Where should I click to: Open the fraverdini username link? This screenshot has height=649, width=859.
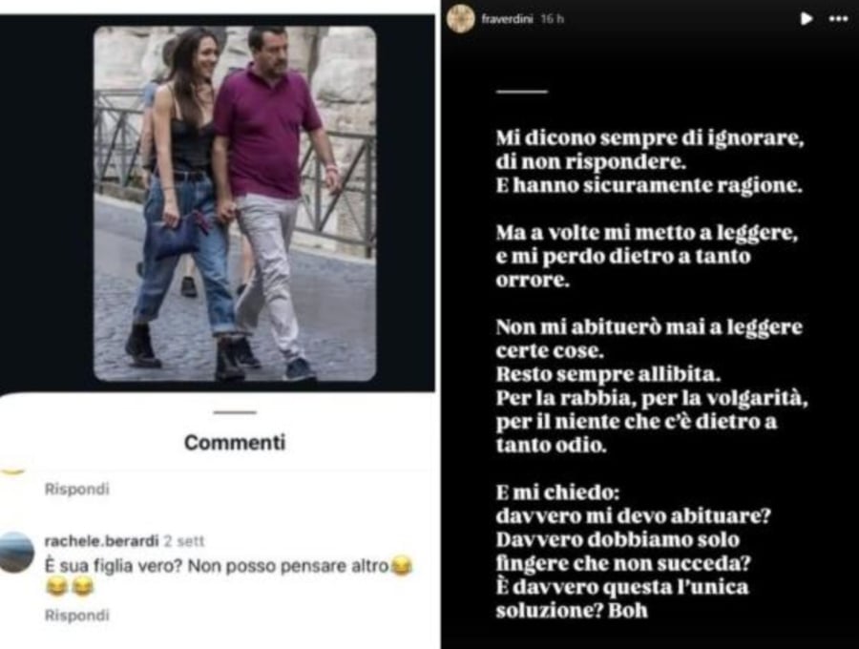pyautogui.click(x=508, y=19)
